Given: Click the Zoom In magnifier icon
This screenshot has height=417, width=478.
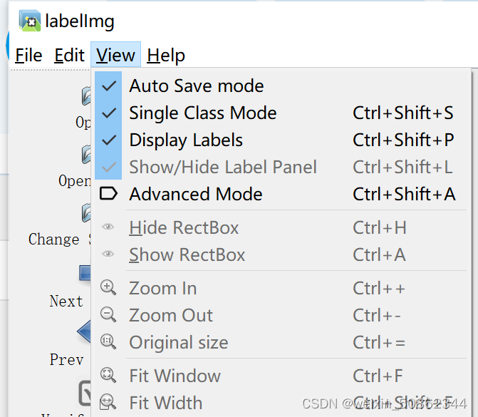Looking at the screenshot, I should pos(108,288).
